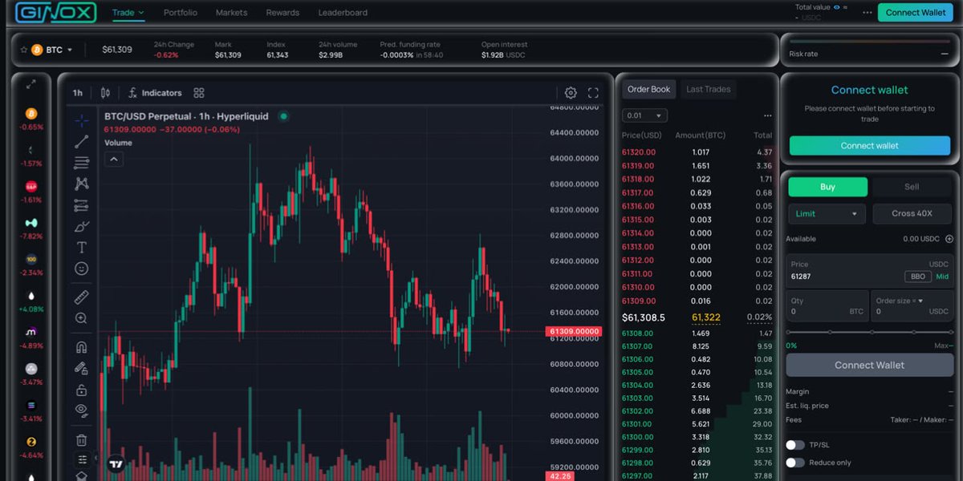Click the Qty input field
Image resolution: width=963 pixels, height=481 pixels.
click(x=827, y=306)
